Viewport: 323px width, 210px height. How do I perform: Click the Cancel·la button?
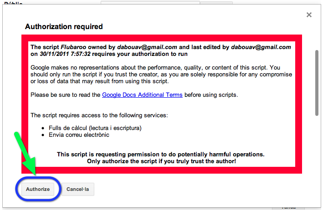click(x=78, y=189)
